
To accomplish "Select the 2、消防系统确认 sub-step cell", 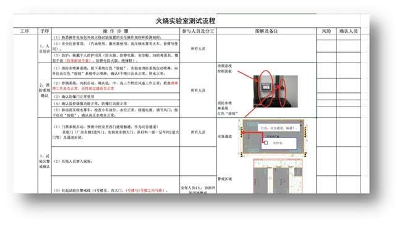I will tap(45, 90).
